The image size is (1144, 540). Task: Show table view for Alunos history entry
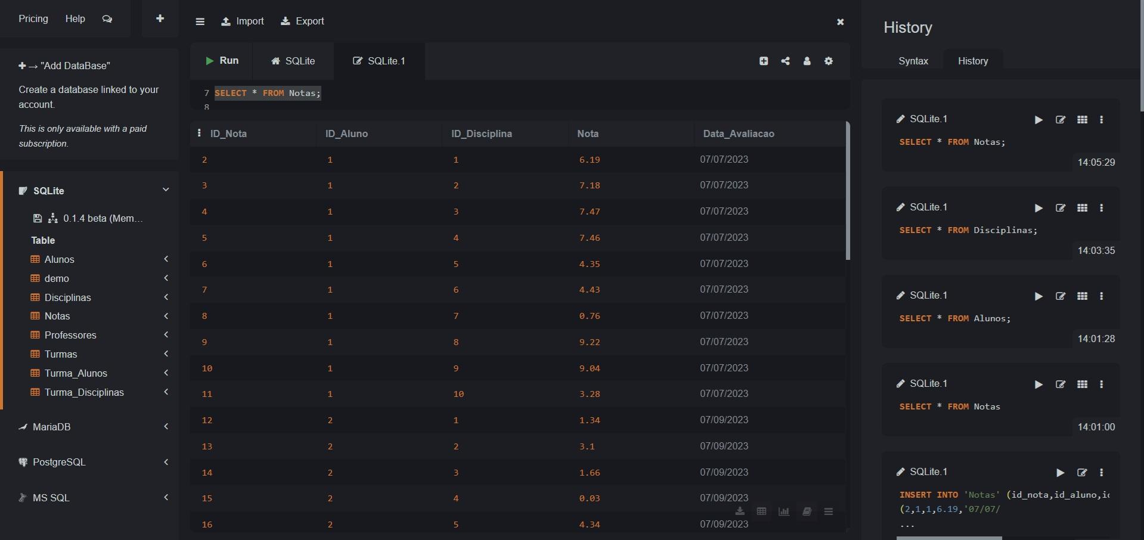click(1083, 296)
